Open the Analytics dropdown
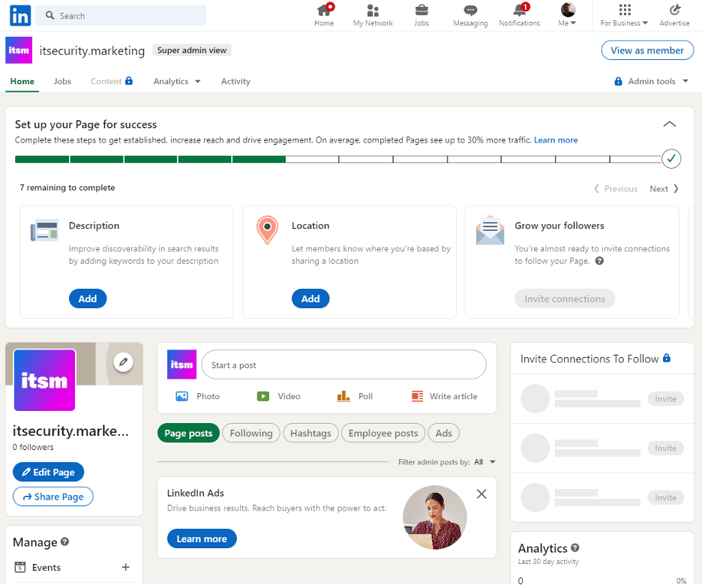702x585 pixels. click(176, 81)
